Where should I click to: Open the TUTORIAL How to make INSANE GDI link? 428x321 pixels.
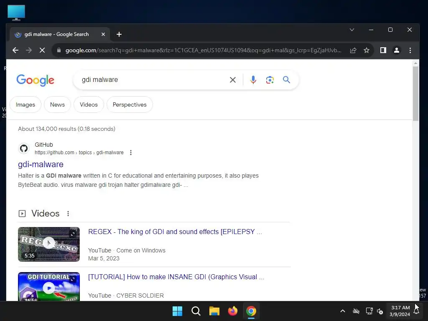pyautogui.click(x=176, y=277)
